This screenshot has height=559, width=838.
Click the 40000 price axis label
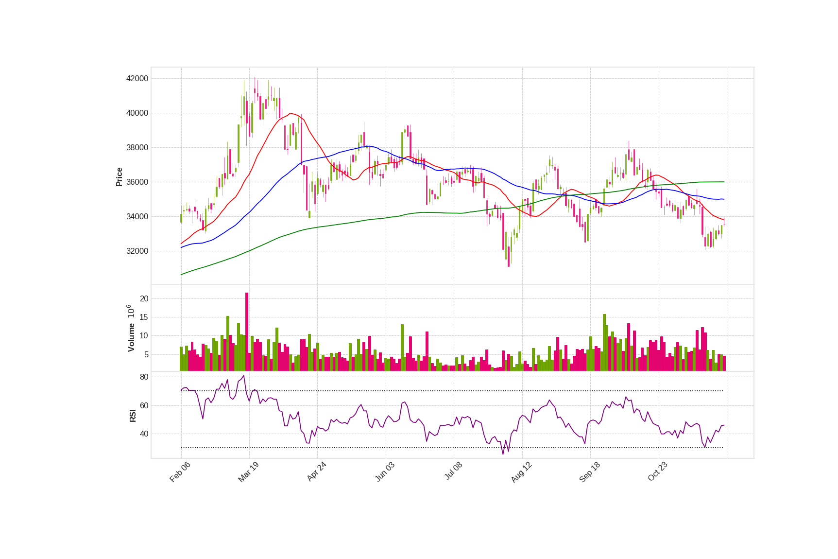[x=137, y=113]
